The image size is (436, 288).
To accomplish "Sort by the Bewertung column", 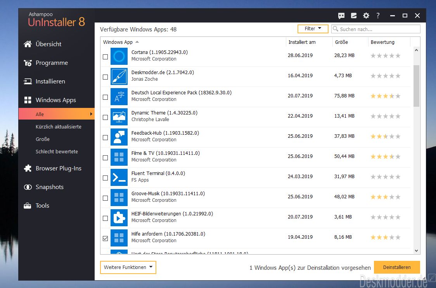I will pyautogui.click(x=389, y=42).
